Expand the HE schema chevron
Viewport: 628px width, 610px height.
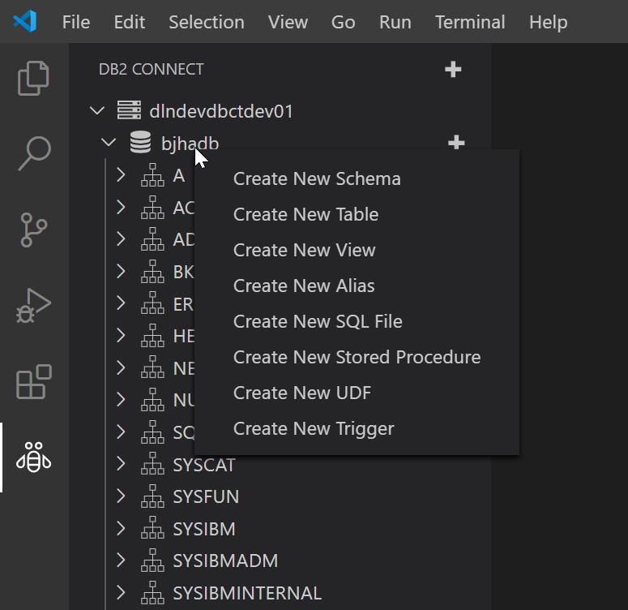point(121,335)
